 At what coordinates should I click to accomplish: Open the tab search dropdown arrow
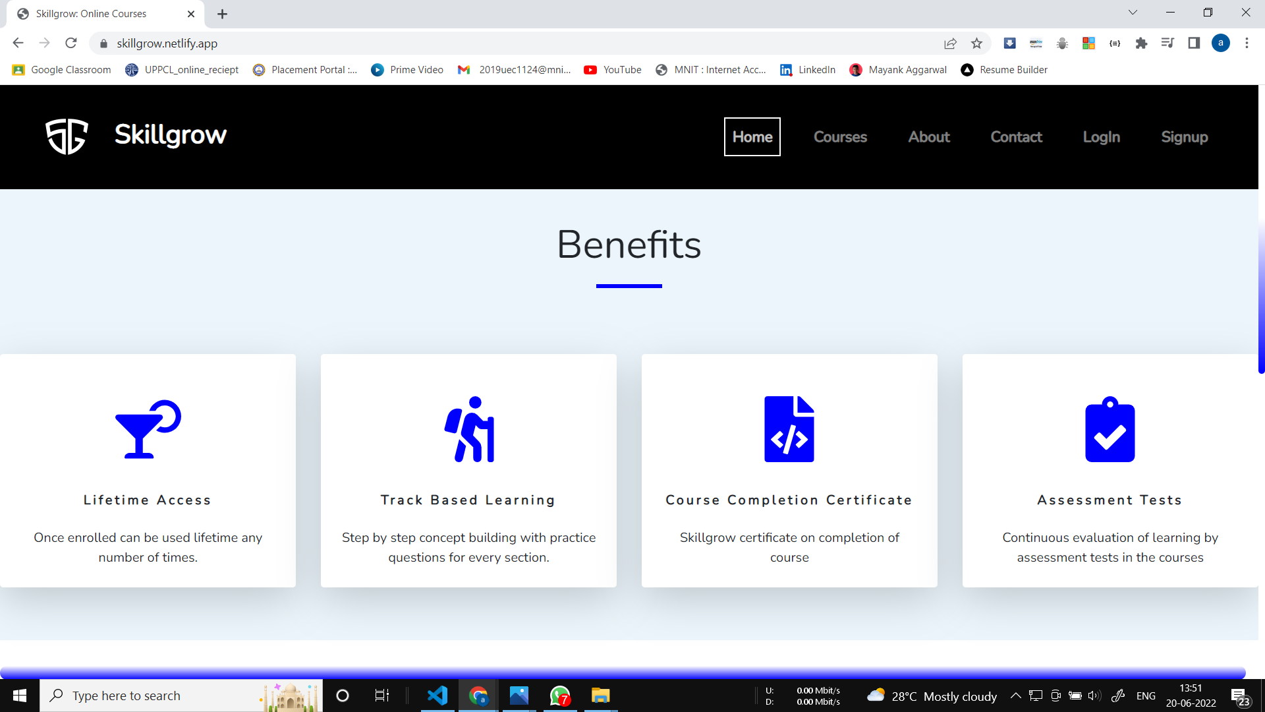pos(1133,13)
